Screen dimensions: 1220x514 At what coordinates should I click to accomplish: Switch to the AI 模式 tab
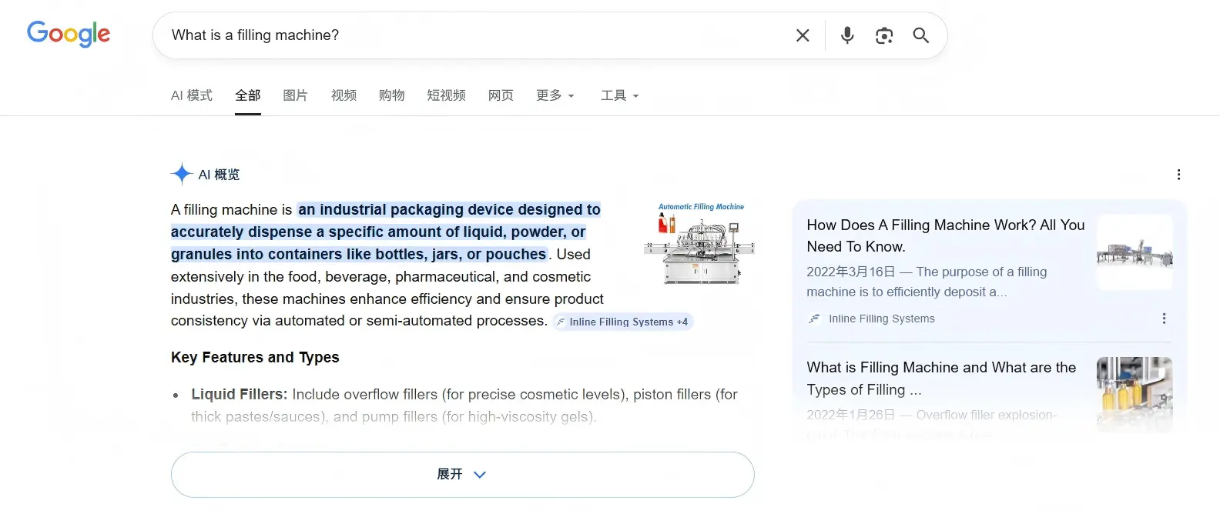[x=192, y=95]
